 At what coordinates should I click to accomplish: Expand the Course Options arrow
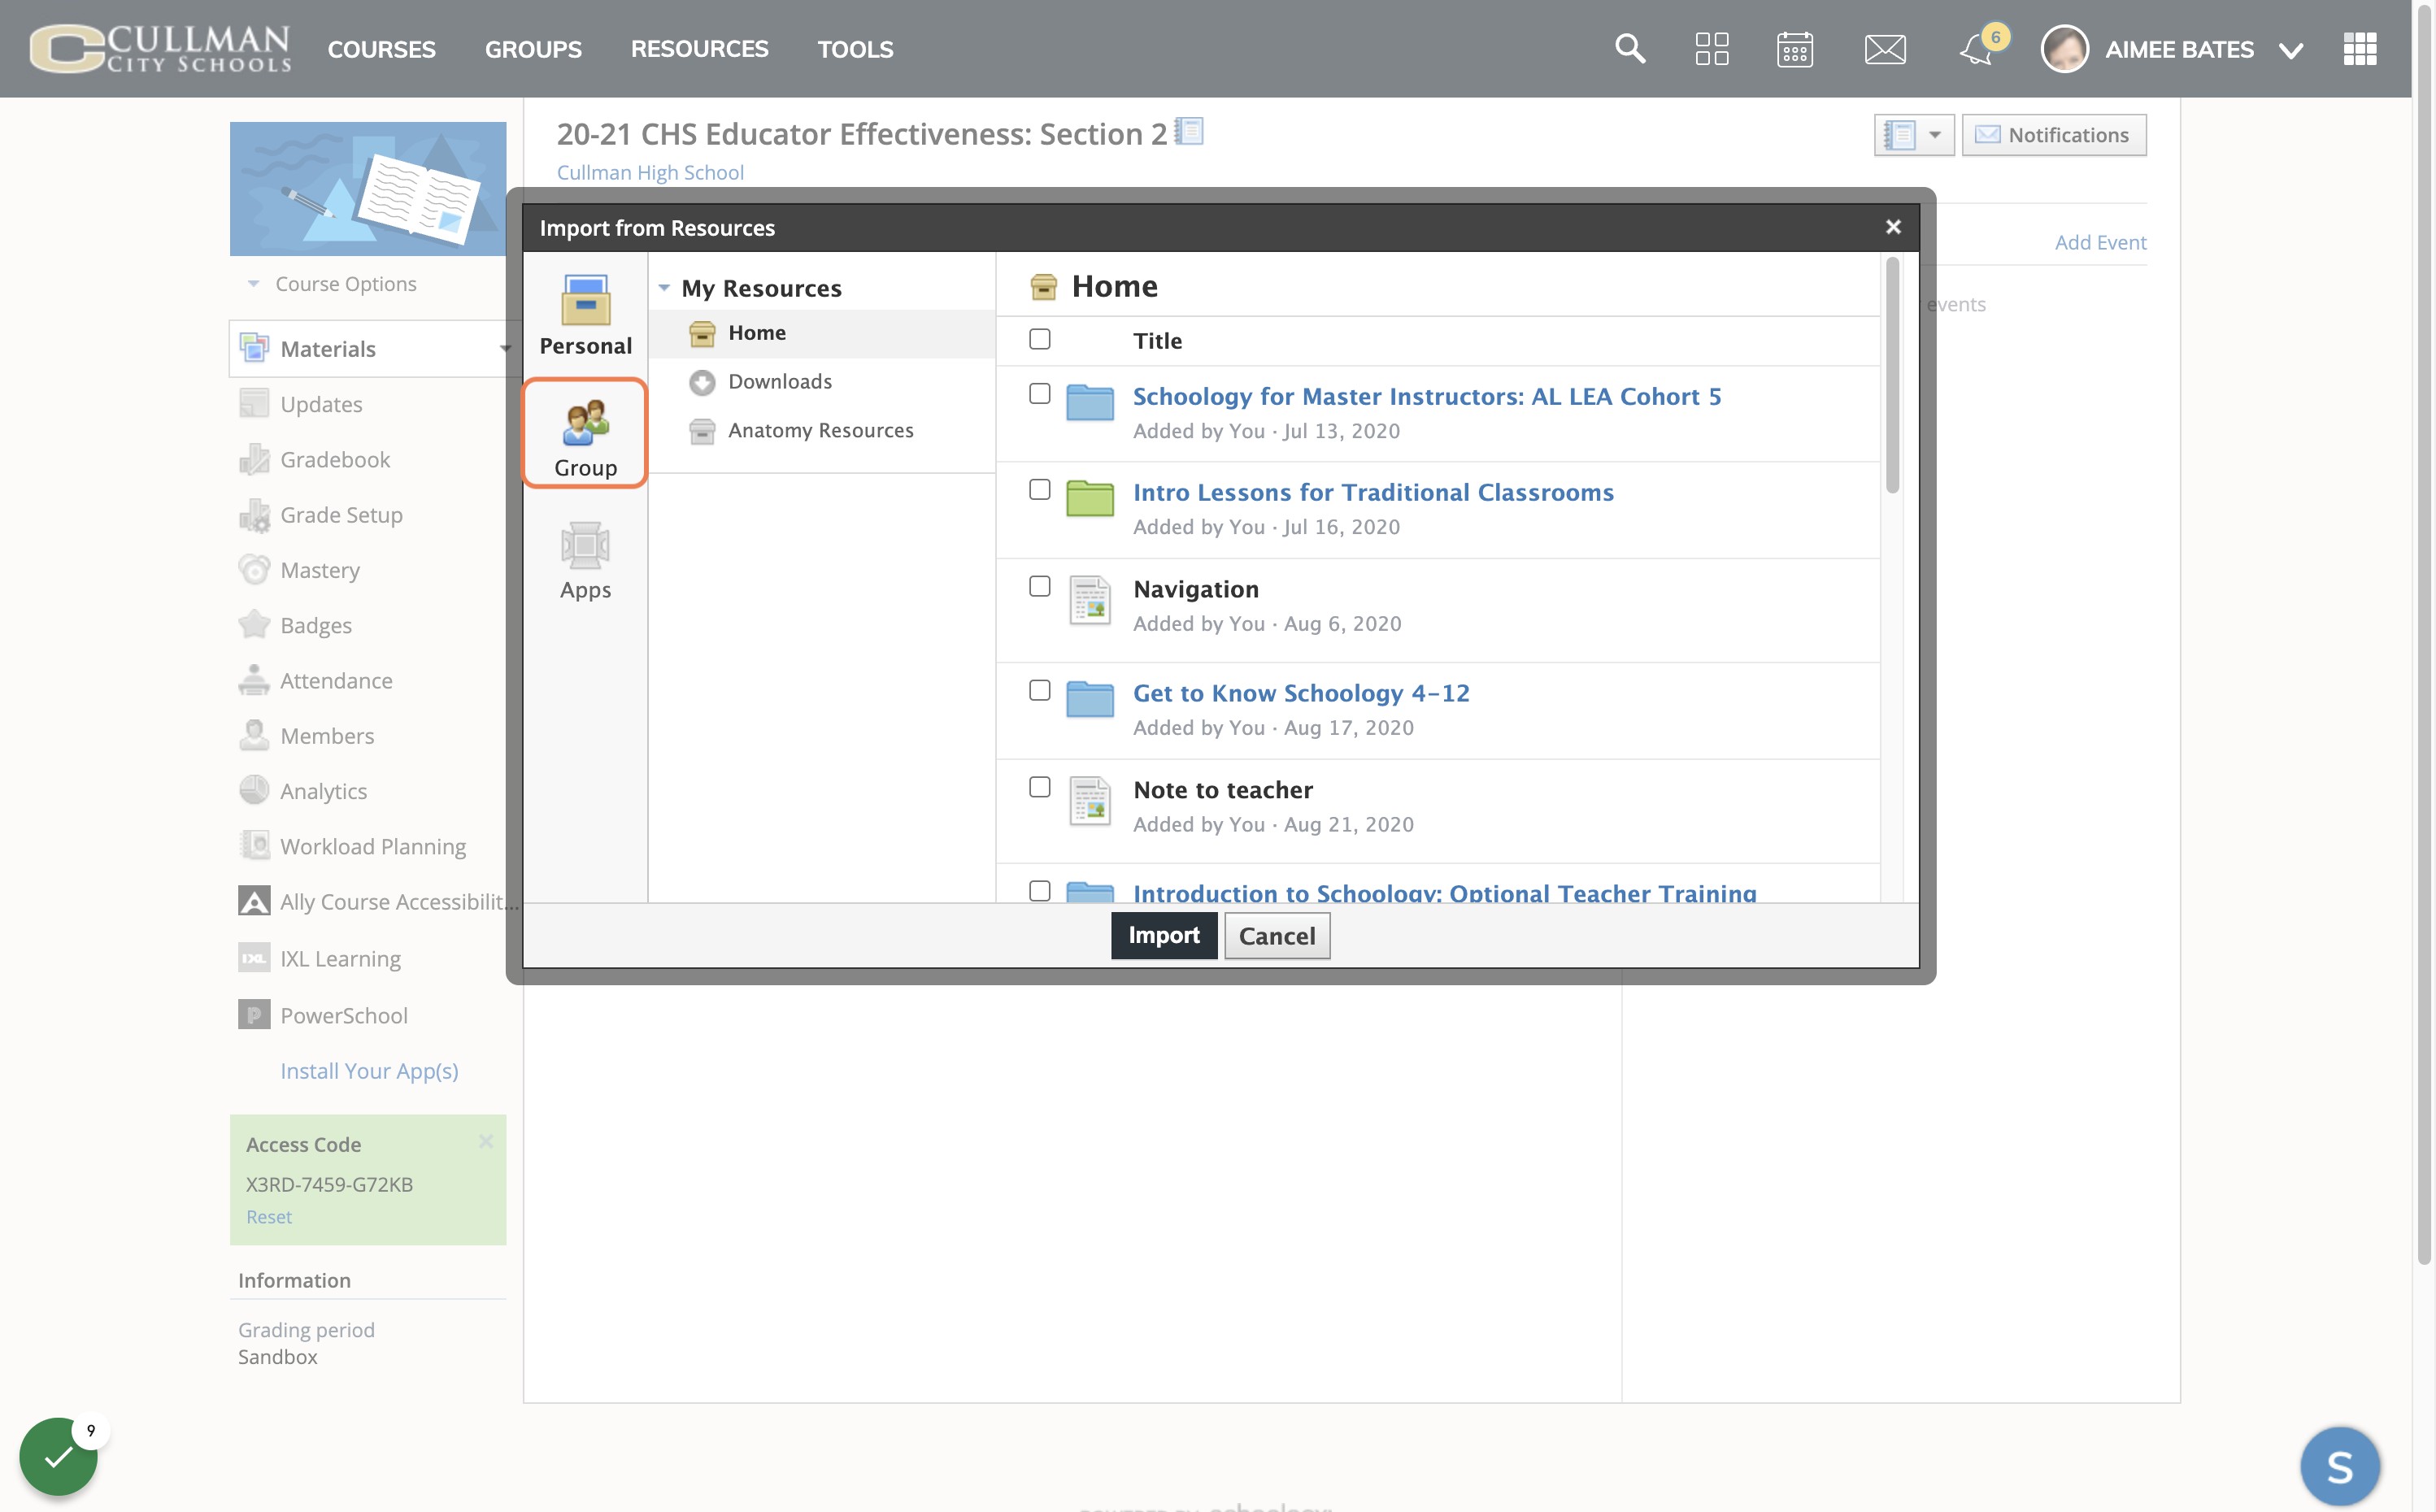point(253,284)
